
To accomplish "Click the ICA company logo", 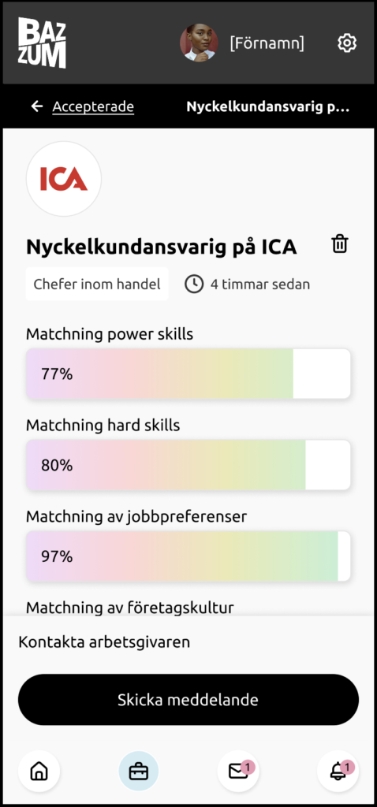I will (64, 179).
